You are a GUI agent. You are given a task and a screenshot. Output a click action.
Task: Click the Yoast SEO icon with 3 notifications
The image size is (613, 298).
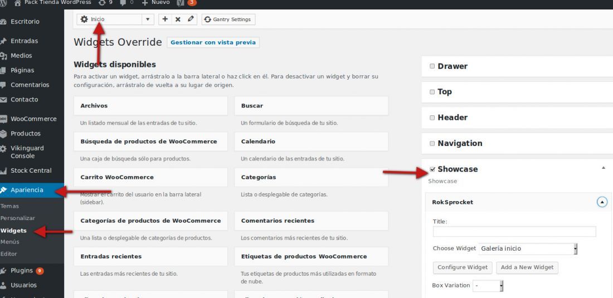tap(187, 2)
